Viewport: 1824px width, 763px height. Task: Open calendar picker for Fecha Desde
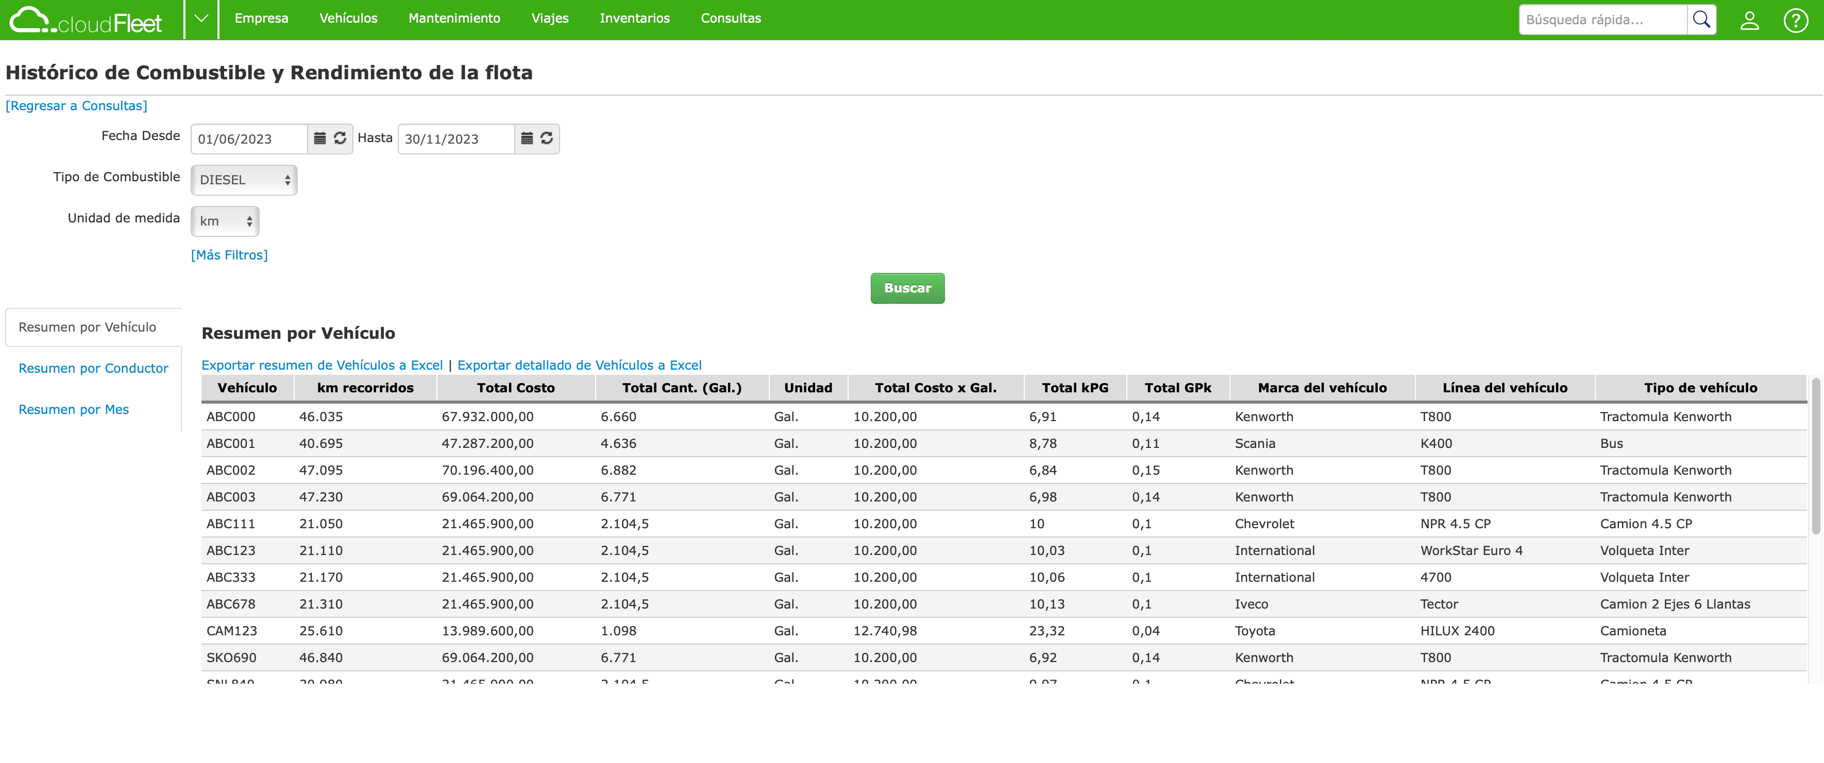pyautogui.click(x=320, y=138)
